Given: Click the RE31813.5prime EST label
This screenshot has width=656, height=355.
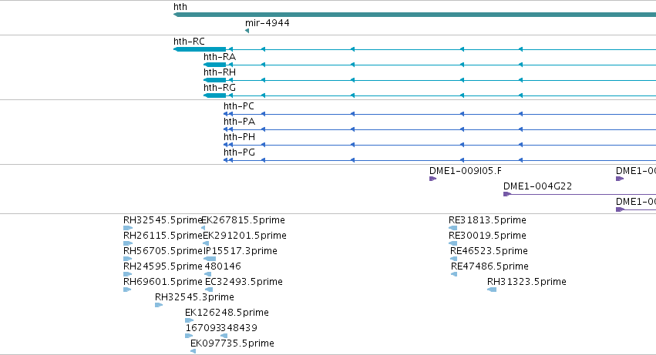Looking at the screenshot, I should point(487,220).
